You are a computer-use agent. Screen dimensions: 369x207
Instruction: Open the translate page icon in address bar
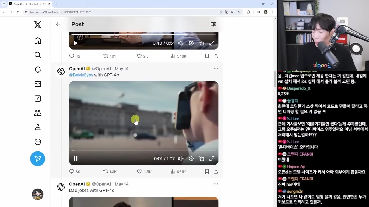point(226,12)
